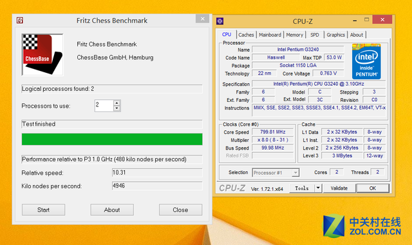
Task: Click the Test finished status field
Action: point(112,124)
